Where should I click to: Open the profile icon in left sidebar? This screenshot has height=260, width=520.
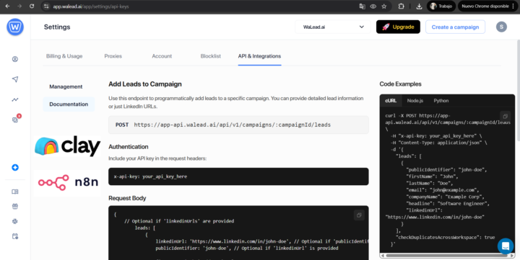[15, 59]
